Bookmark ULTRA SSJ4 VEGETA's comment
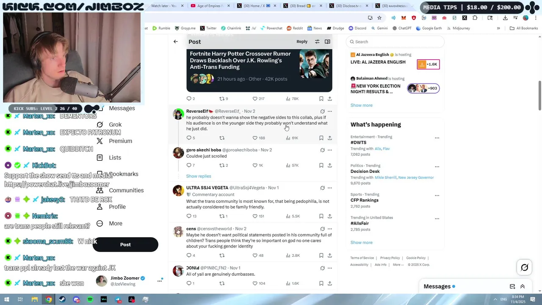Image resolution: width=542 pixels, height=305 pixels. click(321, 216)
